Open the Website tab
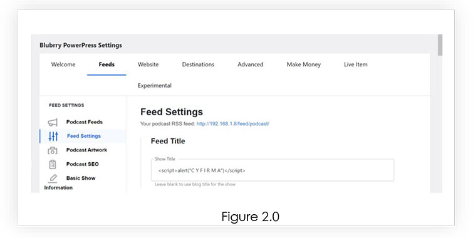Screen dimensions: 473x238 click(x=148, y=65)
